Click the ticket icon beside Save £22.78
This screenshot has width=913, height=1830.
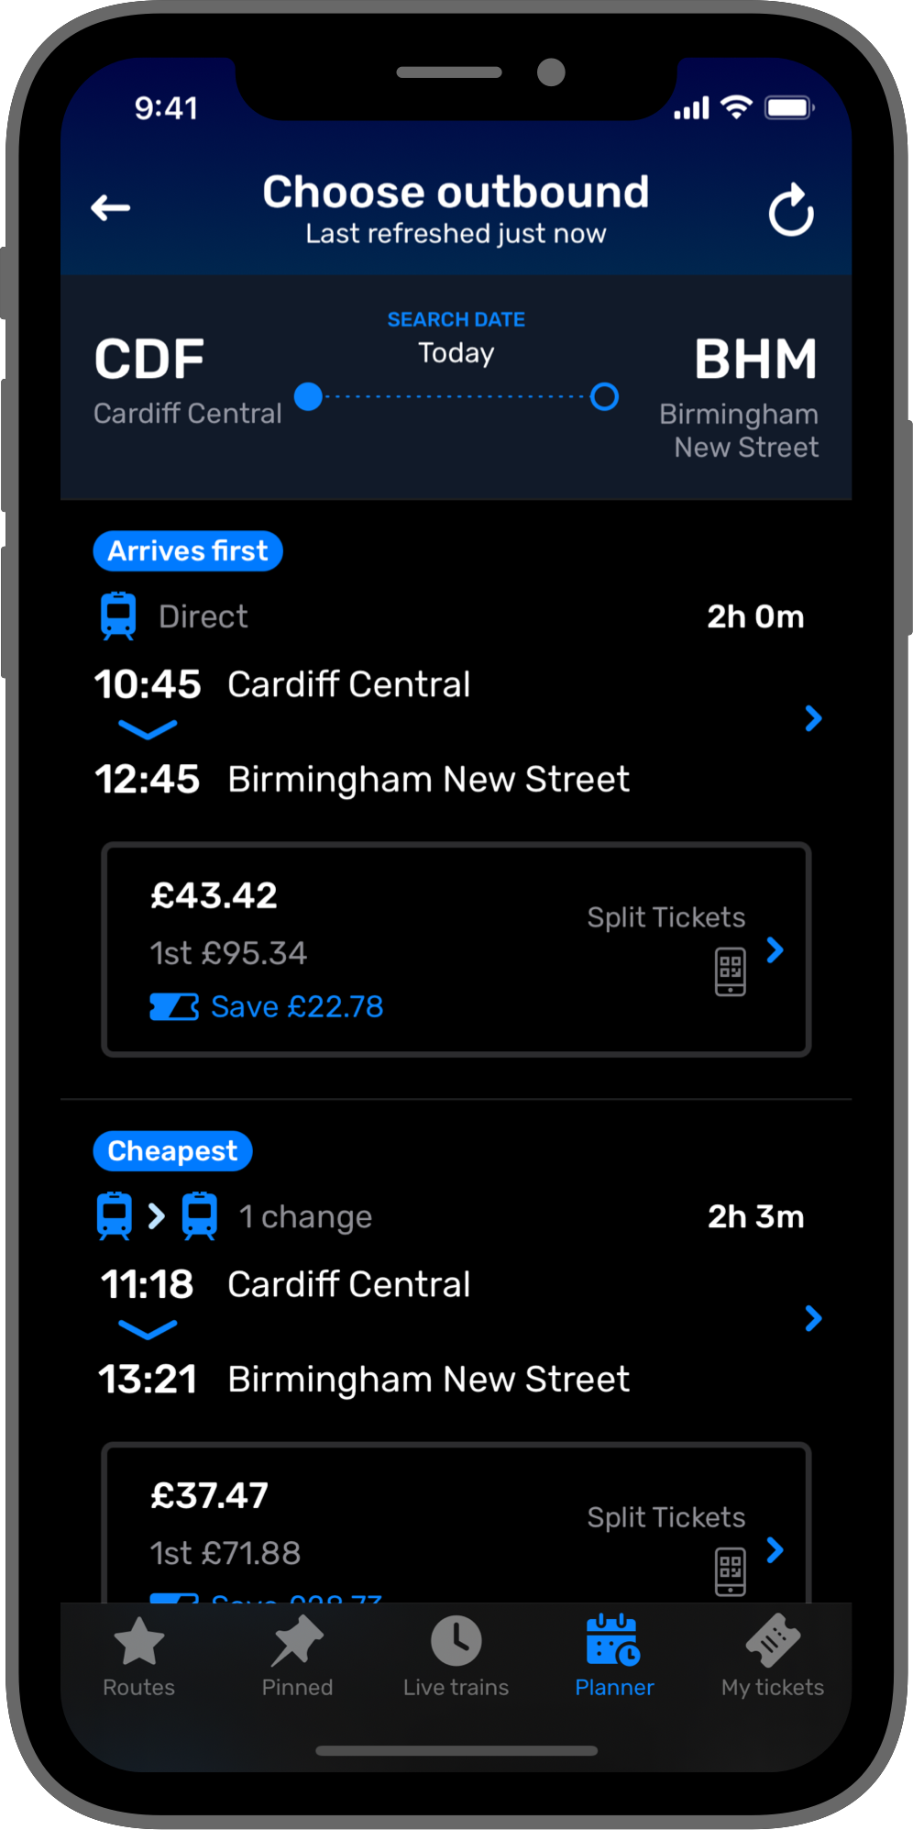pyautogui.click(x=174, y=1006)
